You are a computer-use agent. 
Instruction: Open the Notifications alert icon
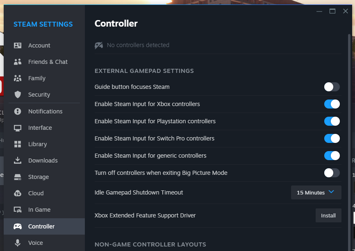coord(18,111)
